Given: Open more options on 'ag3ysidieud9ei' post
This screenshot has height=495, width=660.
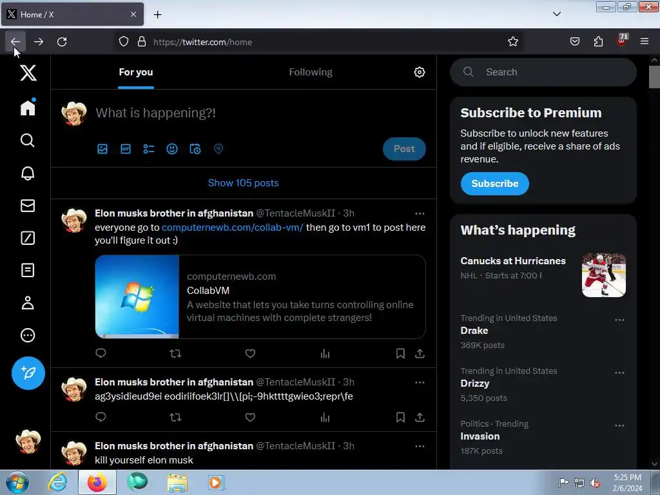Looking at the screenshot, I should pos(420,383).
